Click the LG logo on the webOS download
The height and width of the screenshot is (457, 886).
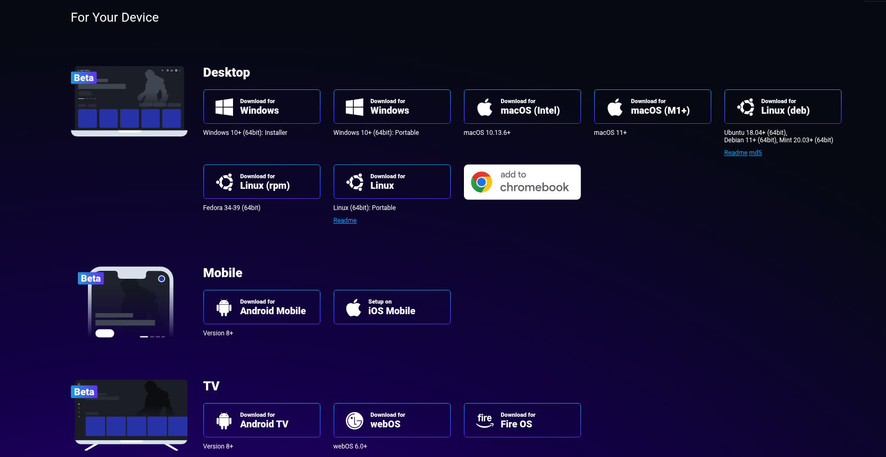tap(354, 421)
